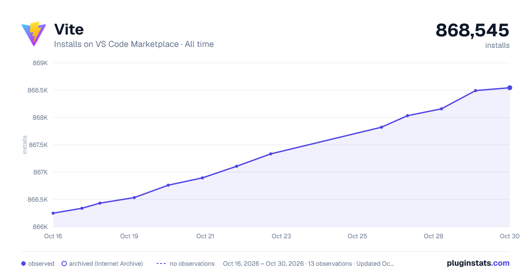Select the Oct 30 endpoint data marker
The height and width of the screenshot is (279, 531).
click(x=510, y=88)
